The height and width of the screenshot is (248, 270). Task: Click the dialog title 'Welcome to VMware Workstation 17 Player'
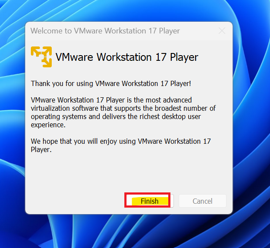pos(105,31)
